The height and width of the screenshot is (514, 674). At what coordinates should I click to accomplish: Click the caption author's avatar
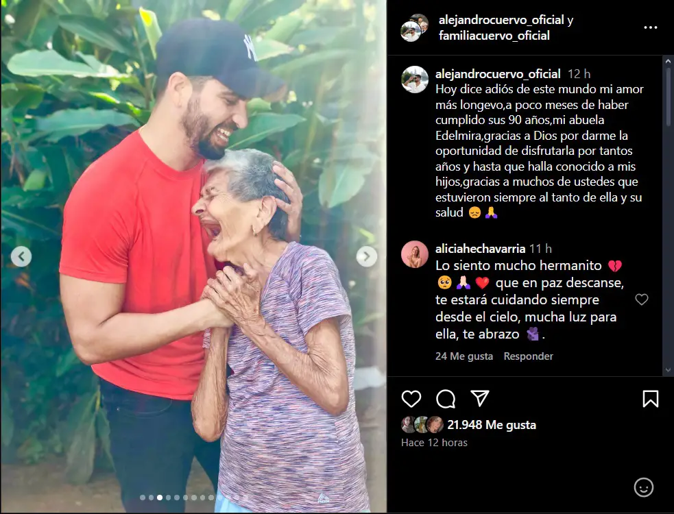point(414,80)
